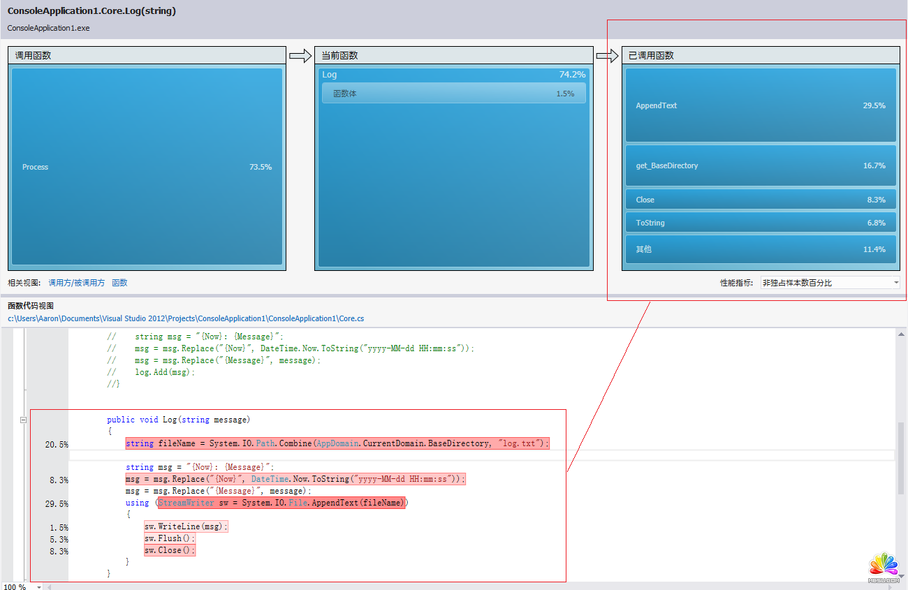
Task: Click the highlighted AppendText code line
Action: coord(281,503)
